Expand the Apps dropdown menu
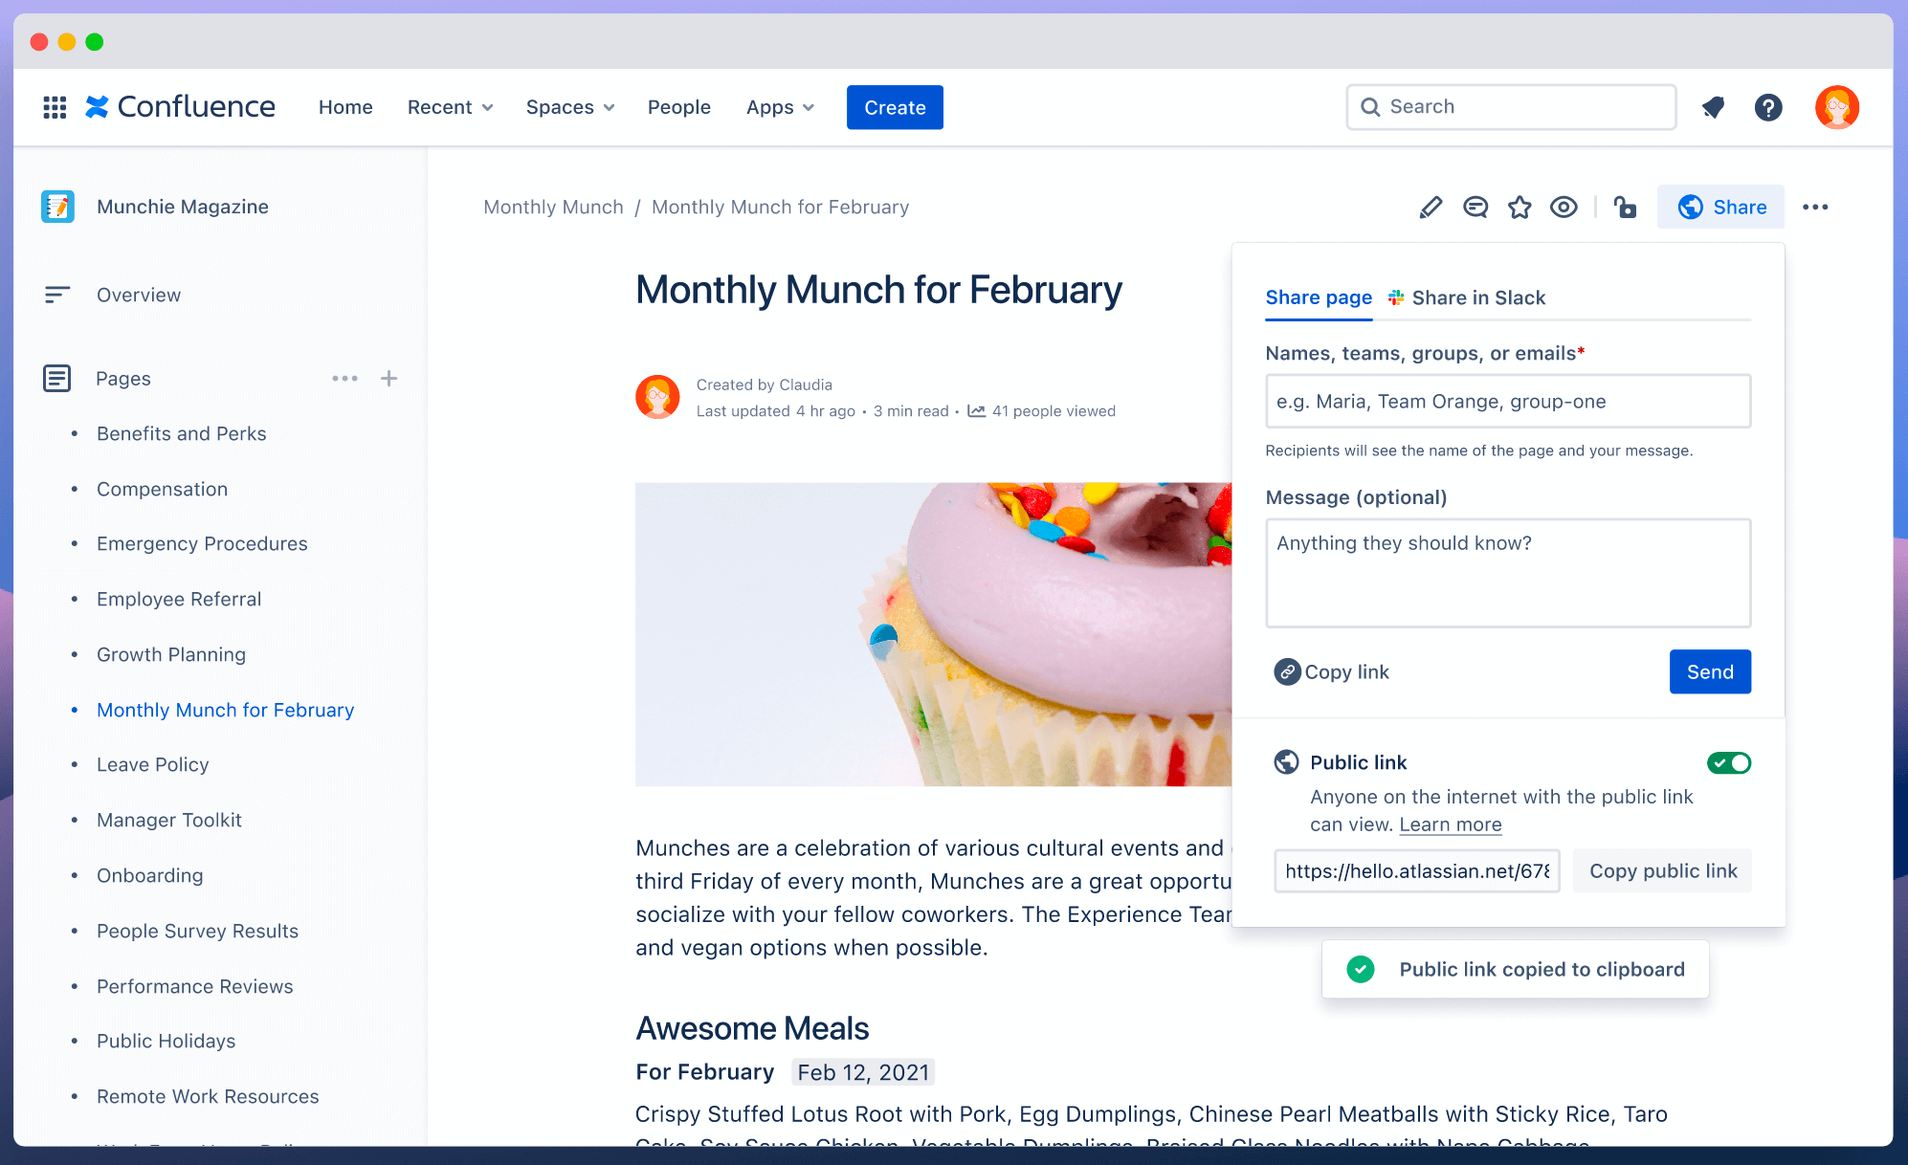 click(778, 106)
